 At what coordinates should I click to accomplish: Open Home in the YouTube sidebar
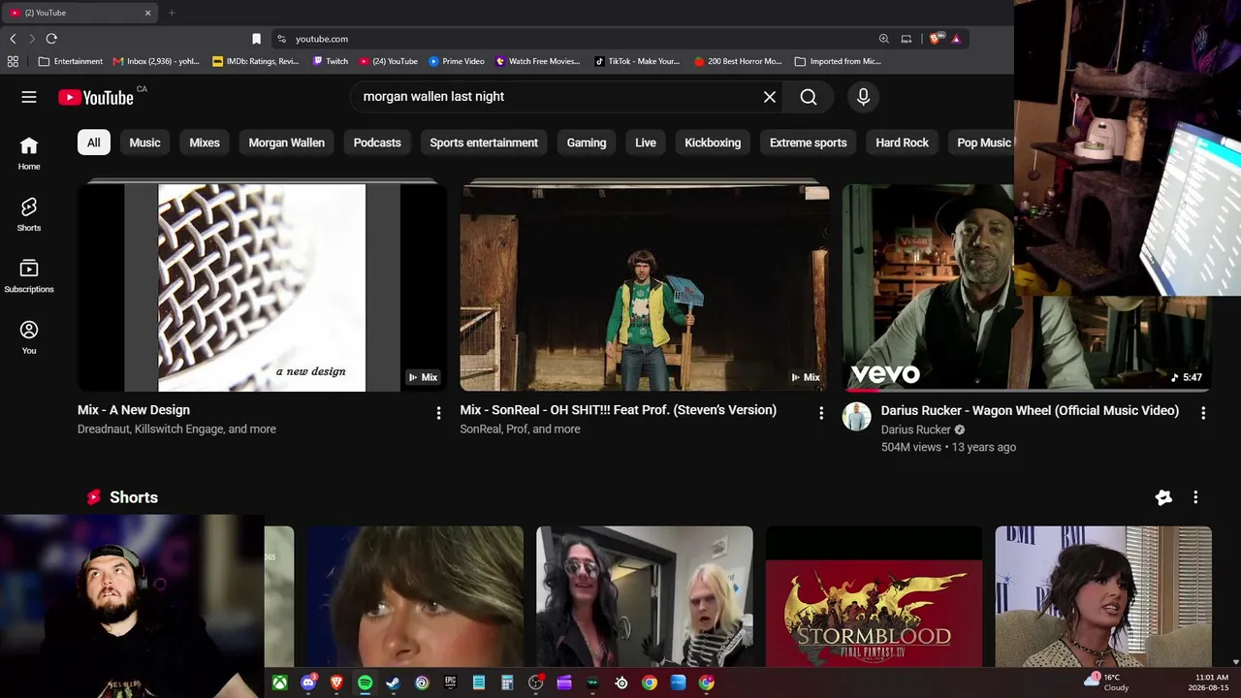[x=29, y=153]
